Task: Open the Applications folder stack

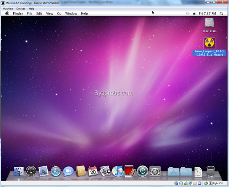Action: (x=174, y=171)
